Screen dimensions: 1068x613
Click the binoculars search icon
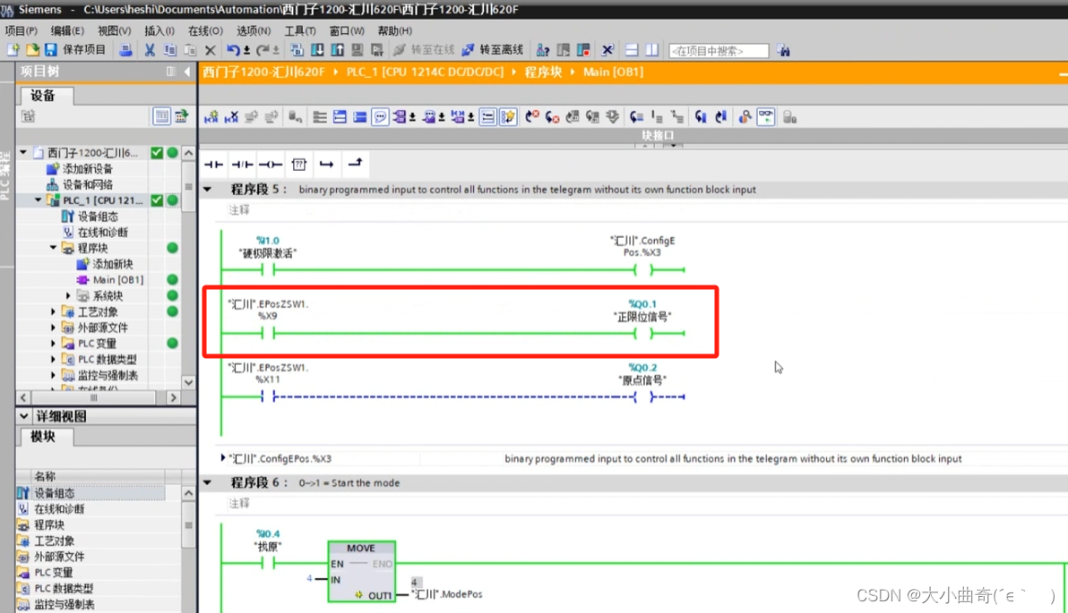(x=783, y=50)
